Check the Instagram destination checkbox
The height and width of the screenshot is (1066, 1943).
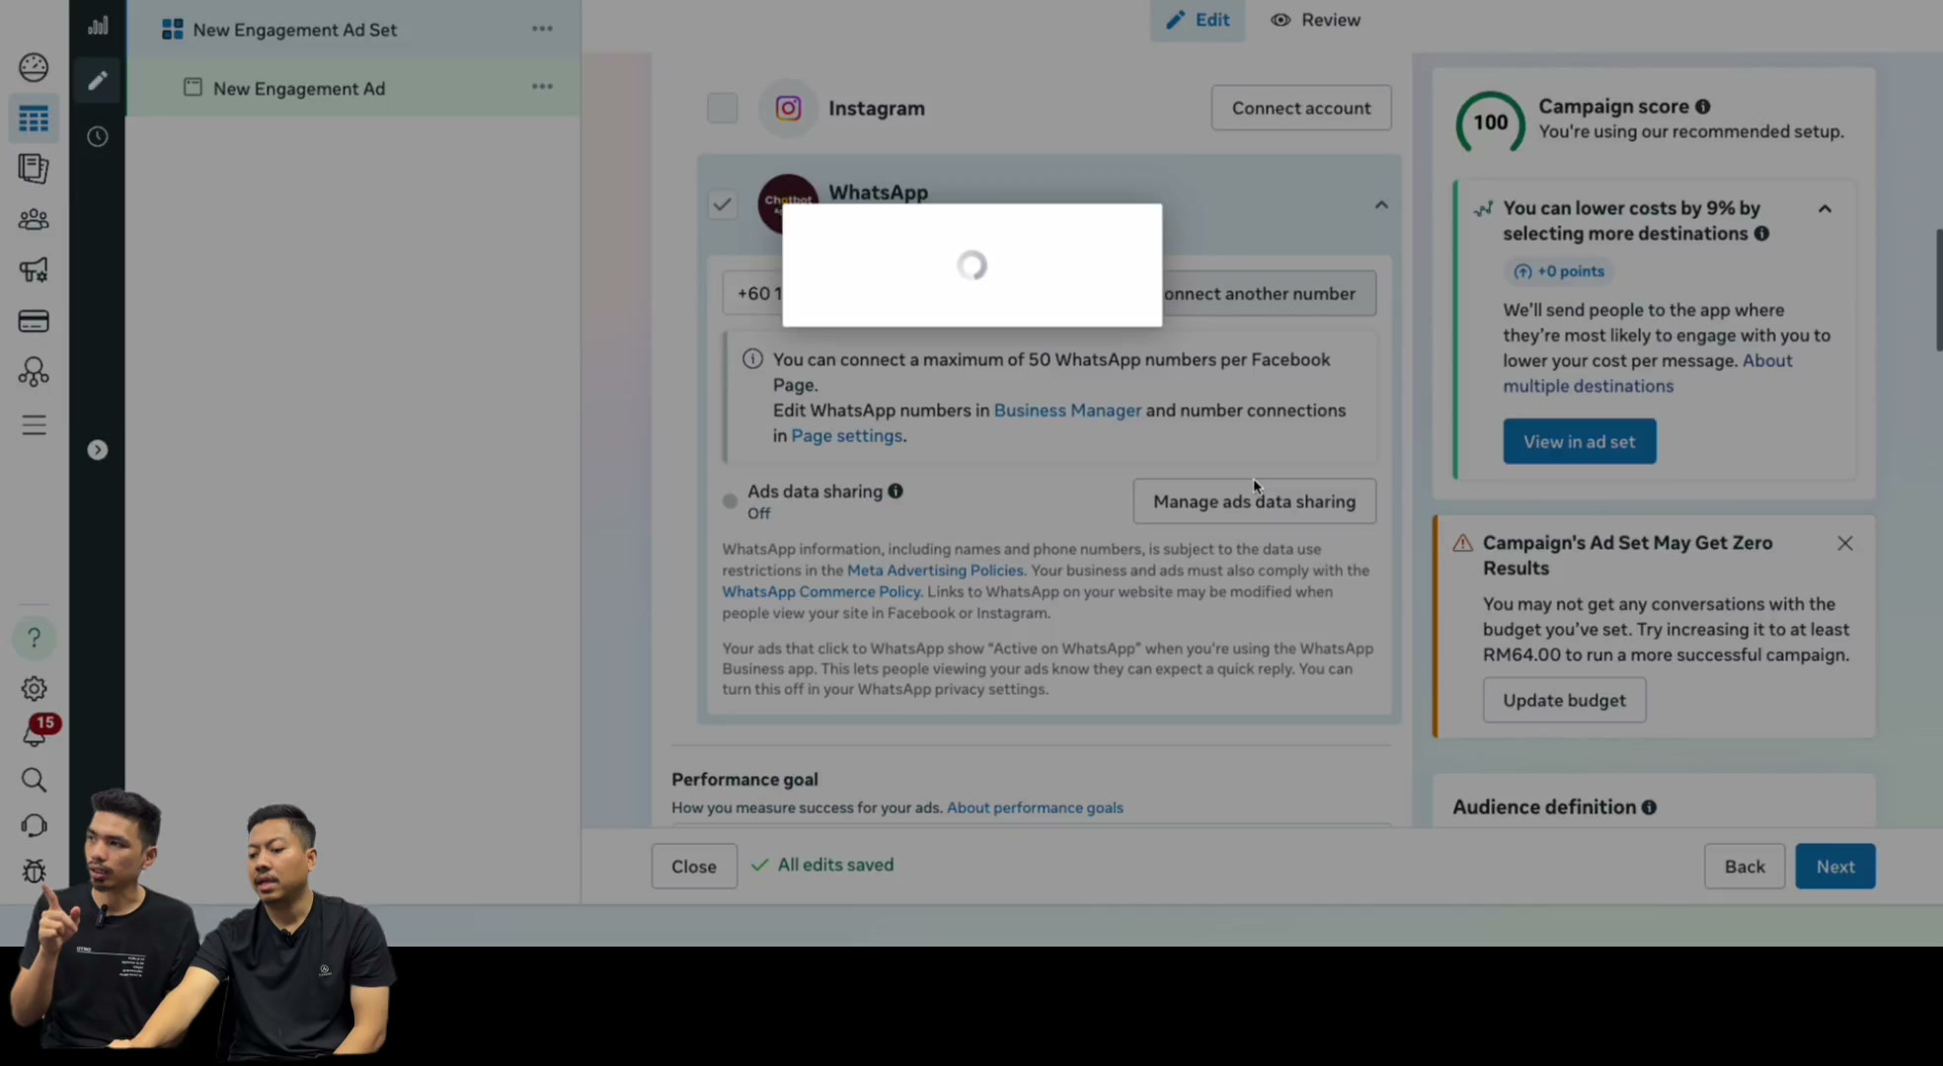click(722, 108)
